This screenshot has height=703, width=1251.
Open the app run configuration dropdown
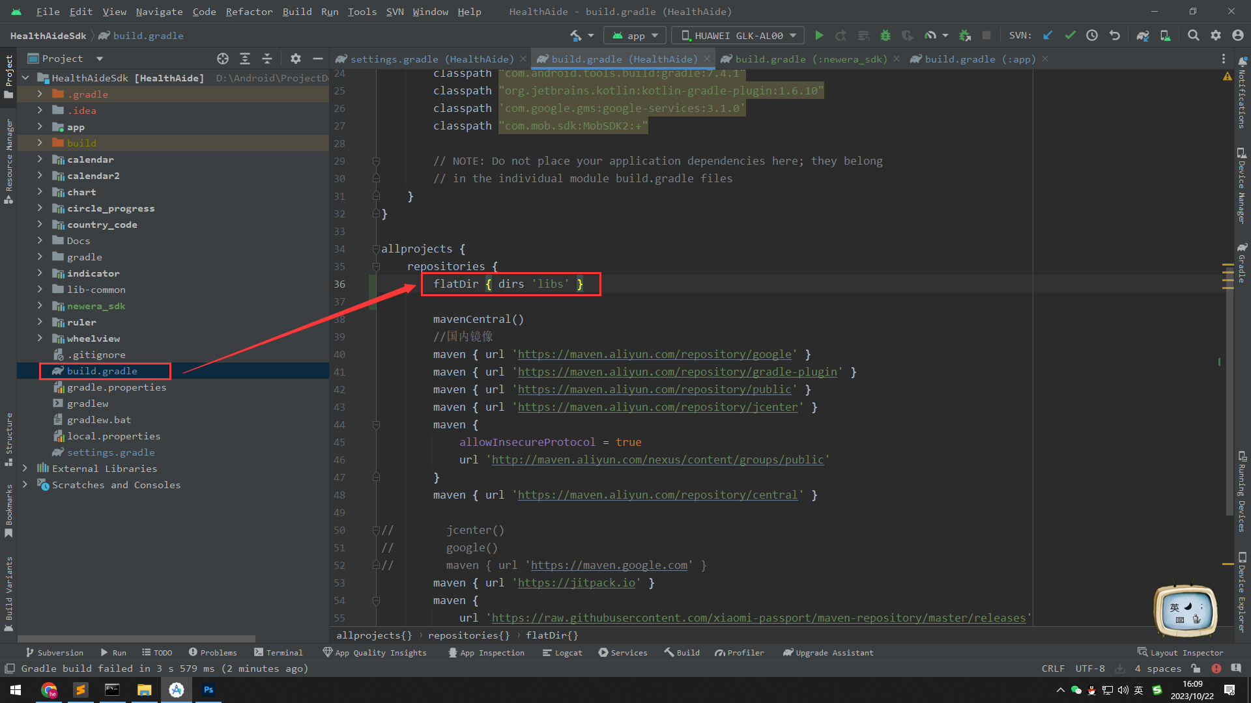coord(635,36)
